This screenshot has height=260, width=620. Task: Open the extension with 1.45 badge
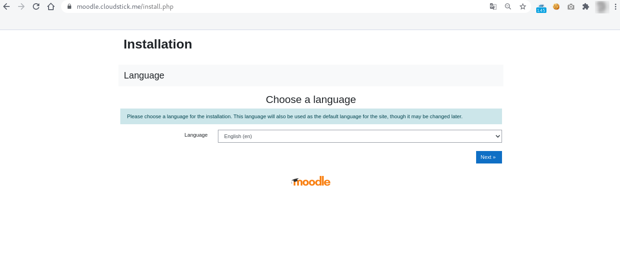coord(541,7)
